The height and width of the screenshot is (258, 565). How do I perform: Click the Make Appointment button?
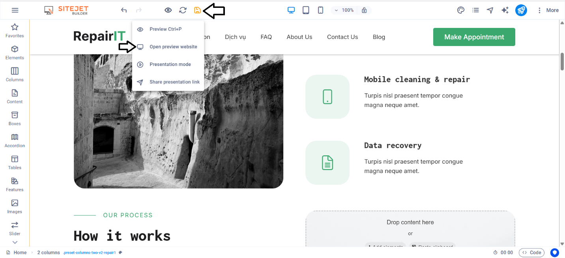474,37
